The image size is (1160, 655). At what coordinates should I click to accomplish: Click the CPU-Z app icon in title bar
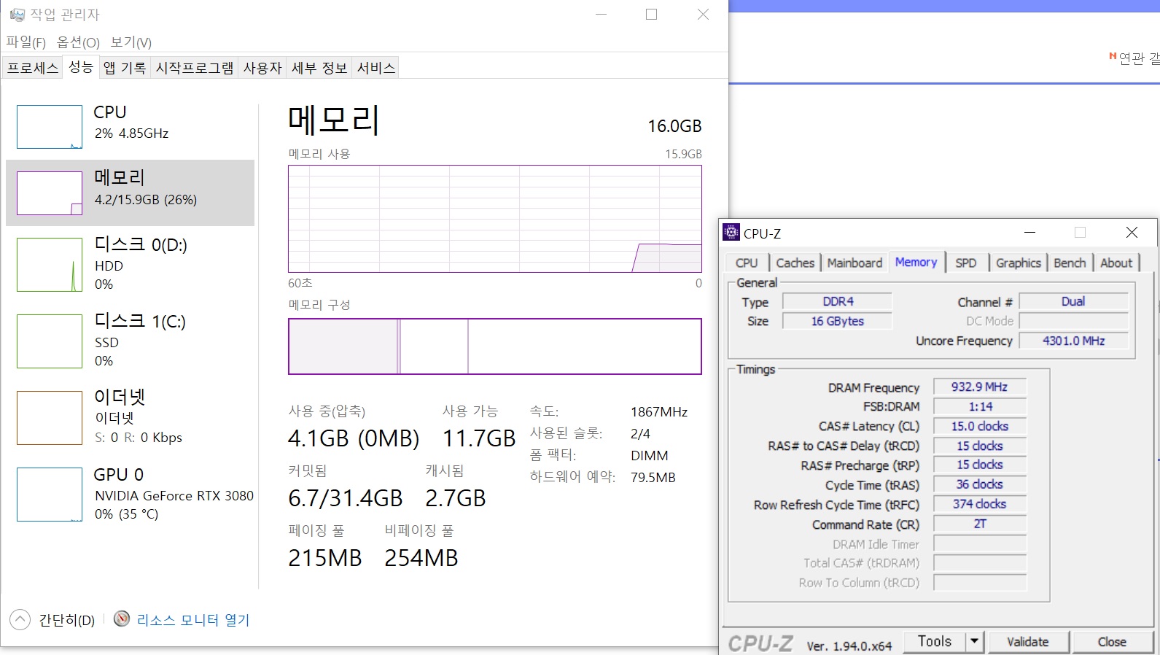(731, 233)
